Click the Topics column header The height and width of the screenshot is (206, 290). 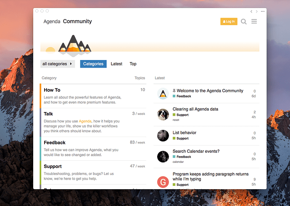tap(140, 78)
